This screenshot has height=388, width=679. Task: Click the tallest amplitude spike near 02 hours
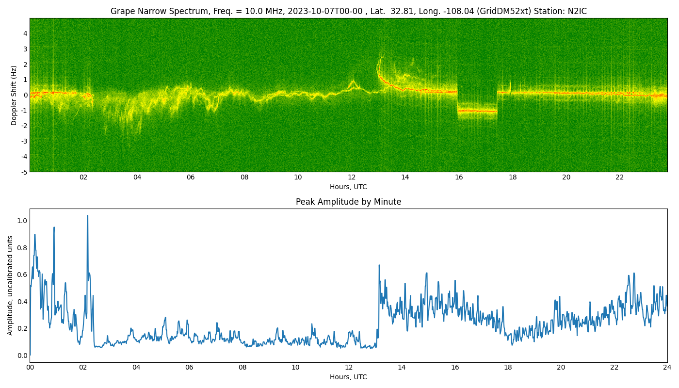pyautogui.click(x=87, y=216)
